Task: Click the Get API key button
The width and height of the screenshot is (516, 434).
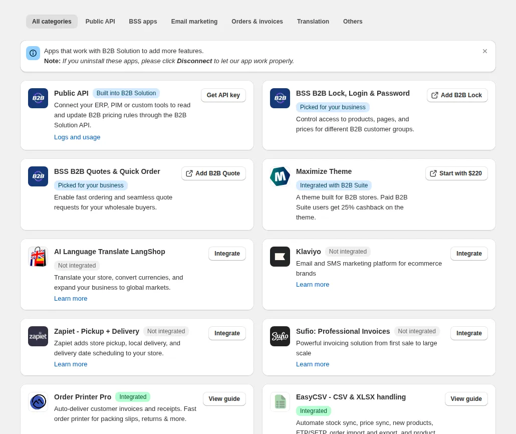Action: click(223, 95)
